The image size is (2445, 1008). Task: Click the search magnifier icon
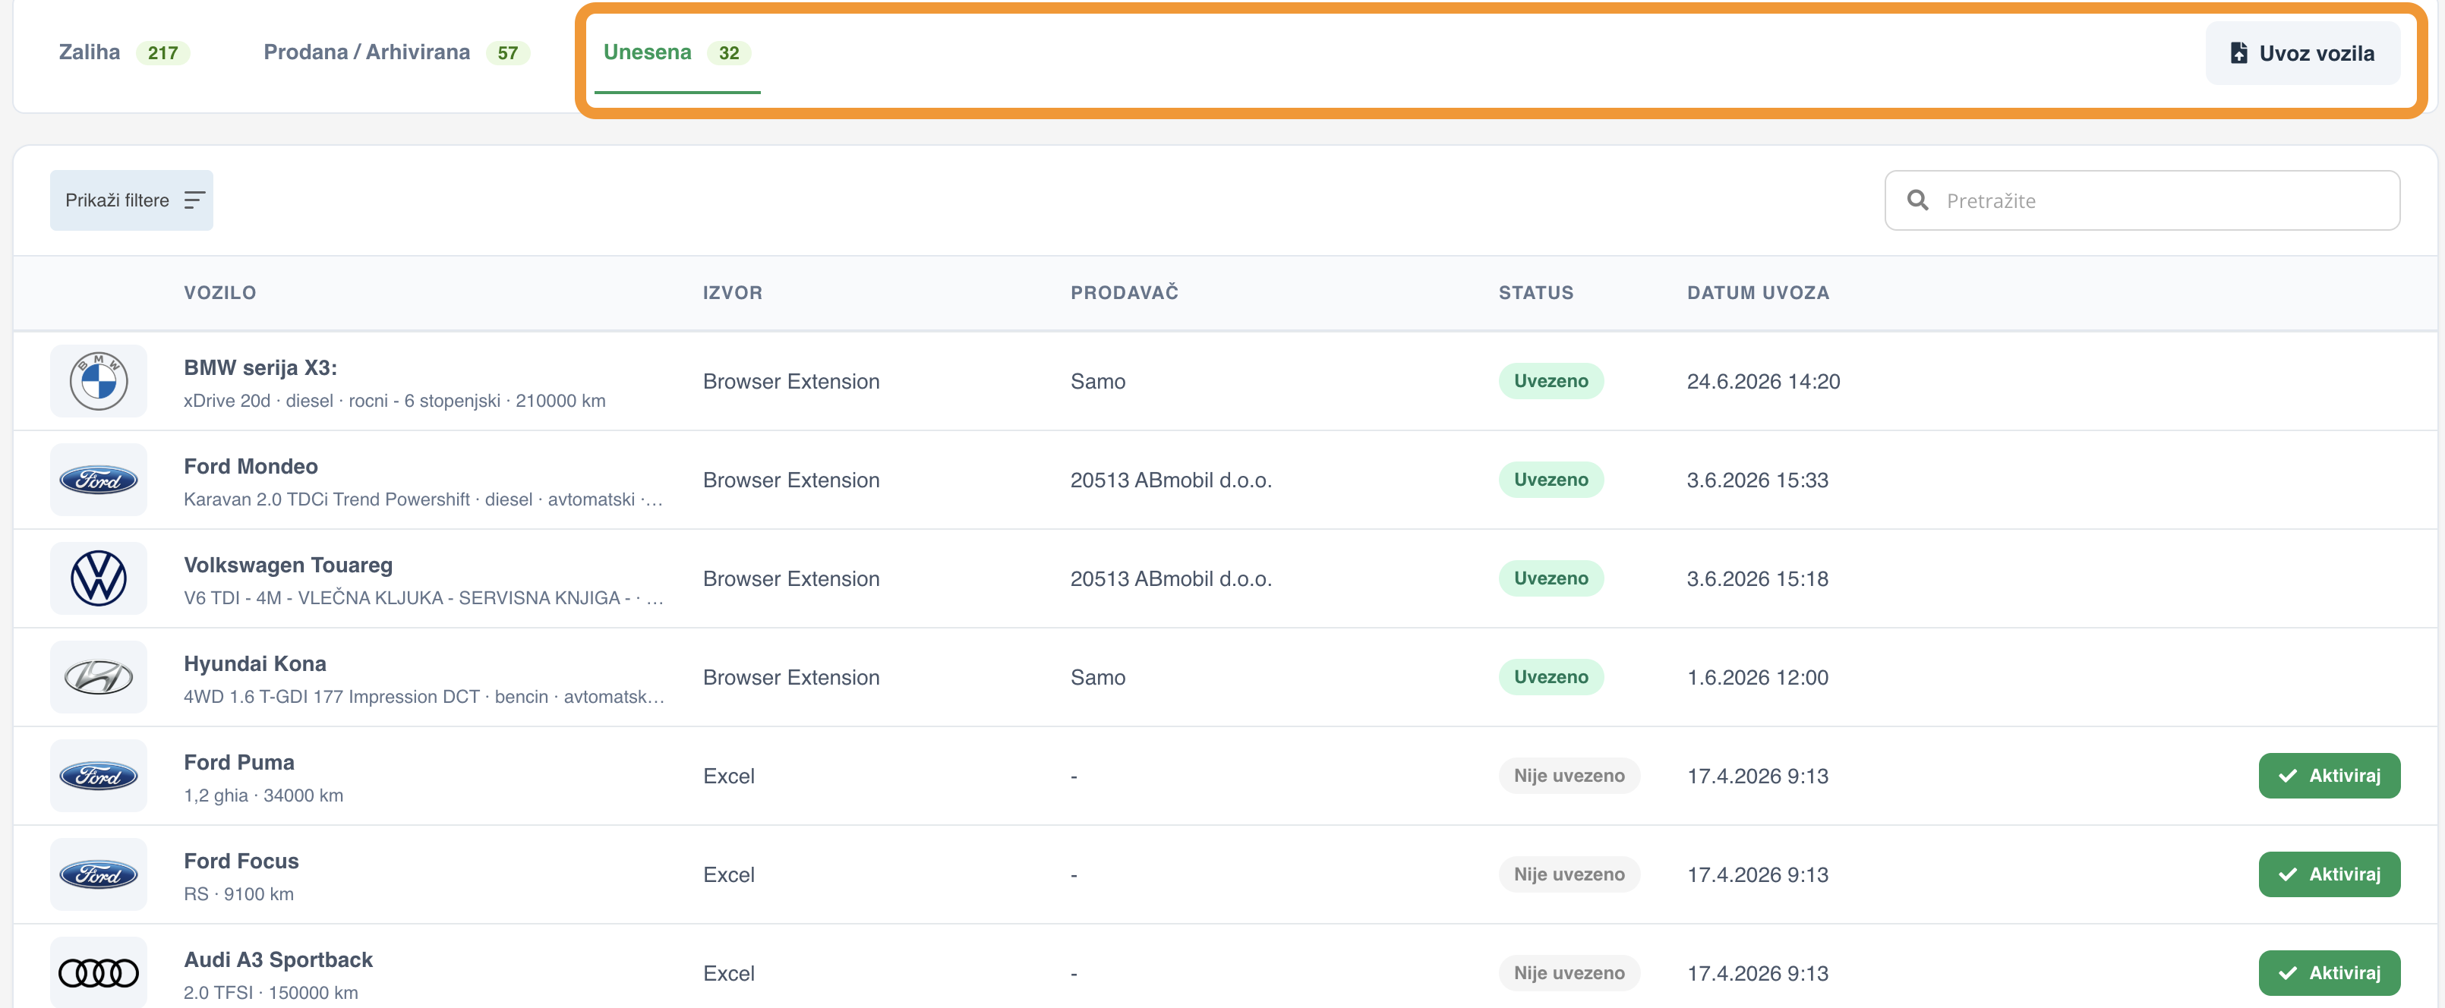point(1917,200)
